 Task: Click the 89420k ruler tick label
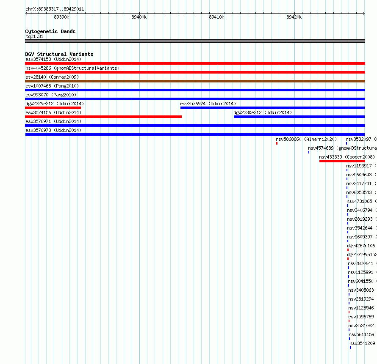point(294,17)
